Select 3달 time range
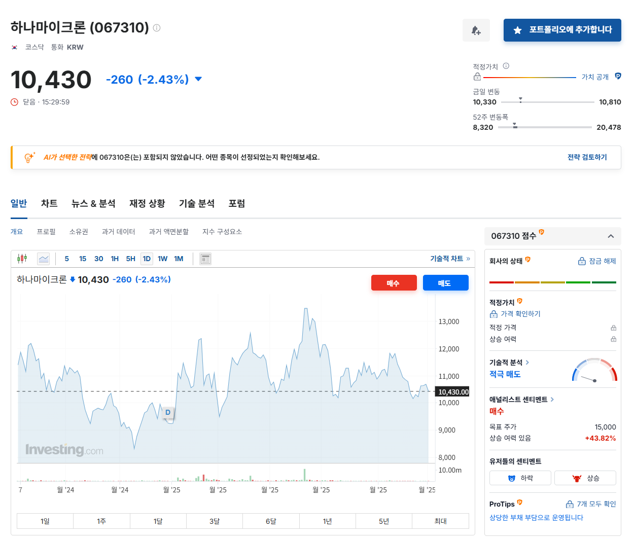This screenshot has height=539, width=635. pyautogui.click(x=215, y=521)
